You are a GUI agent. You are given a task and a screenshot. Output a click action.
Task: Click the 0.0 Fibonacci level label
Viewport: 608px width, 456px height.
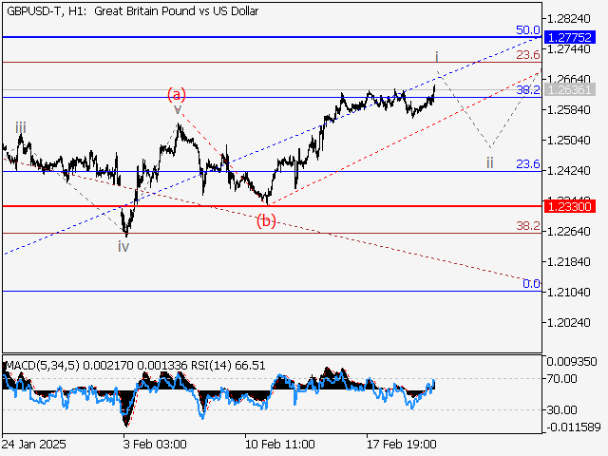coord(532,284)
